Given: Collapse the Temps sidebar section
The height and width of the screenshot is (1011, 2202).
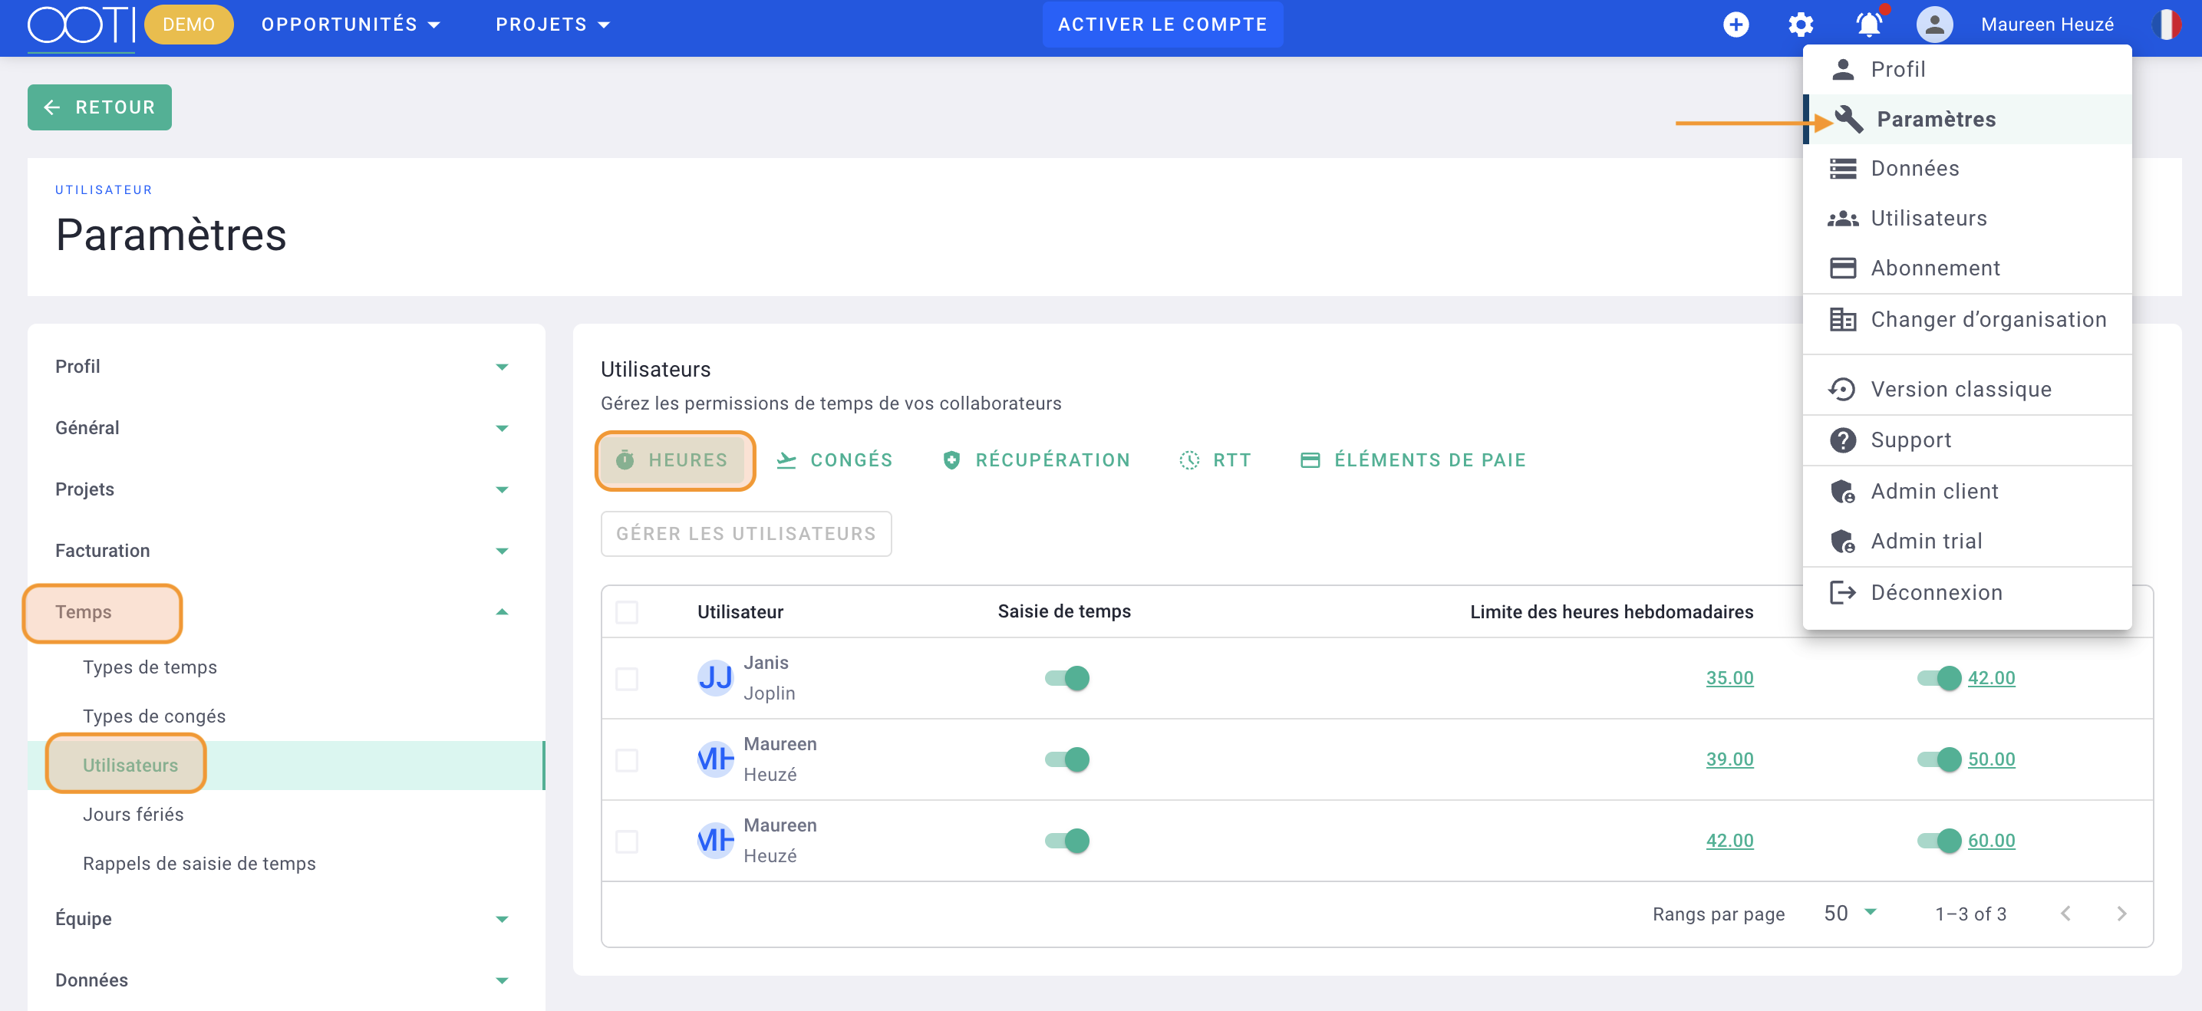Looking at the screenshot, I should tap(285, 613).
